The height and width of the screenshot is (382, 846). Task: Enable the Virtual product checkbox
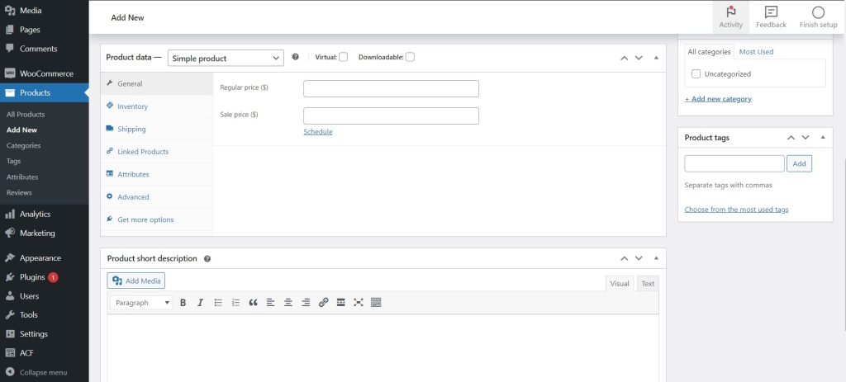pos(343,57)
